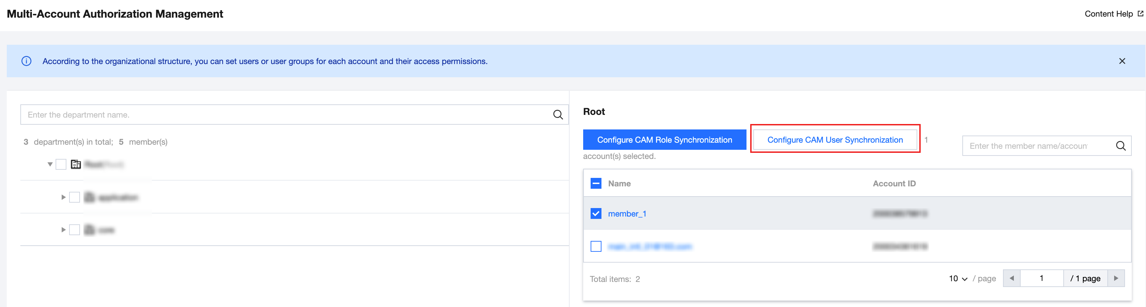
Task: Click the Root organization icon in the tree
Action: pyautogui.click(x=76, y=164)
